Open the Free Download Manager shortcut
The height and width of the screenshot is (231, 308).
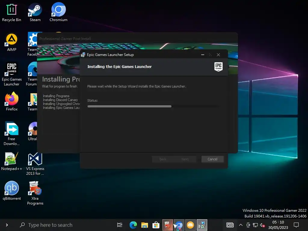(x=12, y=134)
